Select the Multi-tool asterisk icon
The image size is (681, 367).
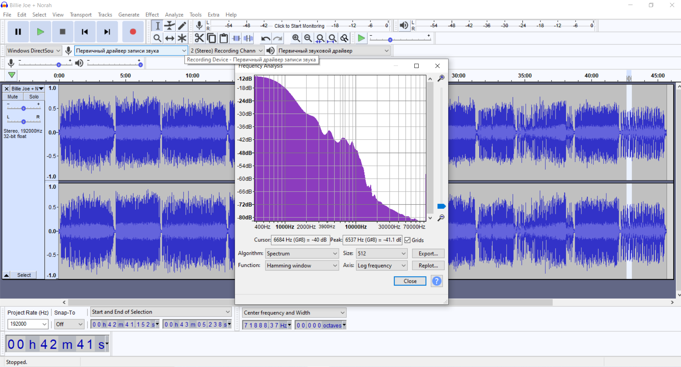click(182, 38)
